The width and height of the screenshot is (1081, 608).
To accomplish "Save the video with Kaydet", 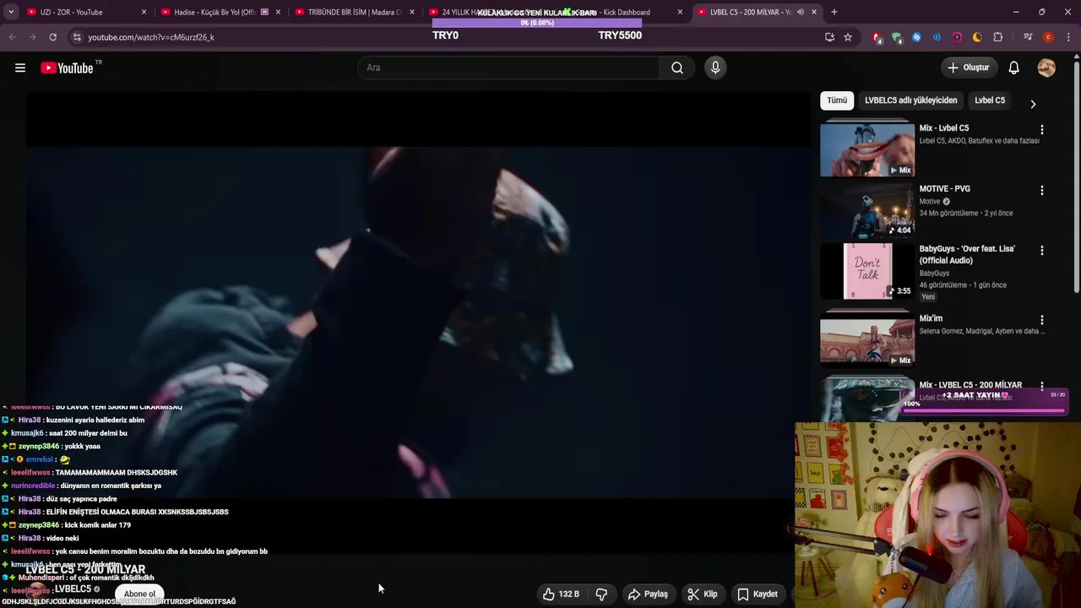I will (758, 594).
